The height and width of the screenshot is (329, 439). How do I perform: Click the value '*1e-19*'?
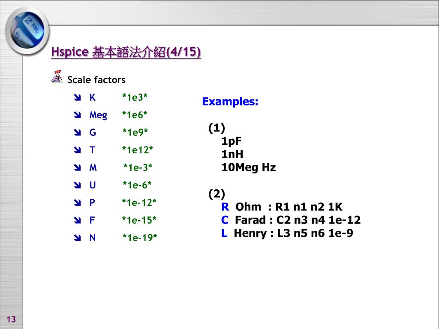coord(140,238)
